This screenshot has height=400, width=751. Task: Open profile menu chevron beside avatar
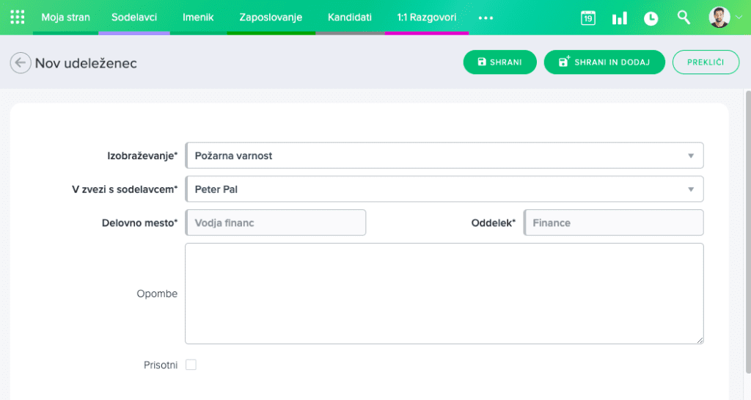coord(738,18)
